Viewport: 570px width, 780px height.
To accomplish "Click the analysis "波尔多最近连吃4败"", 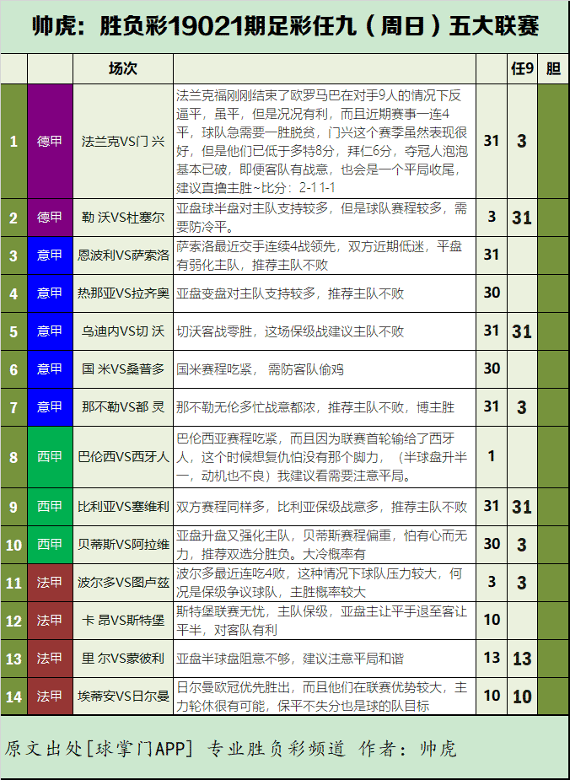I will click(x=325, y=582).
